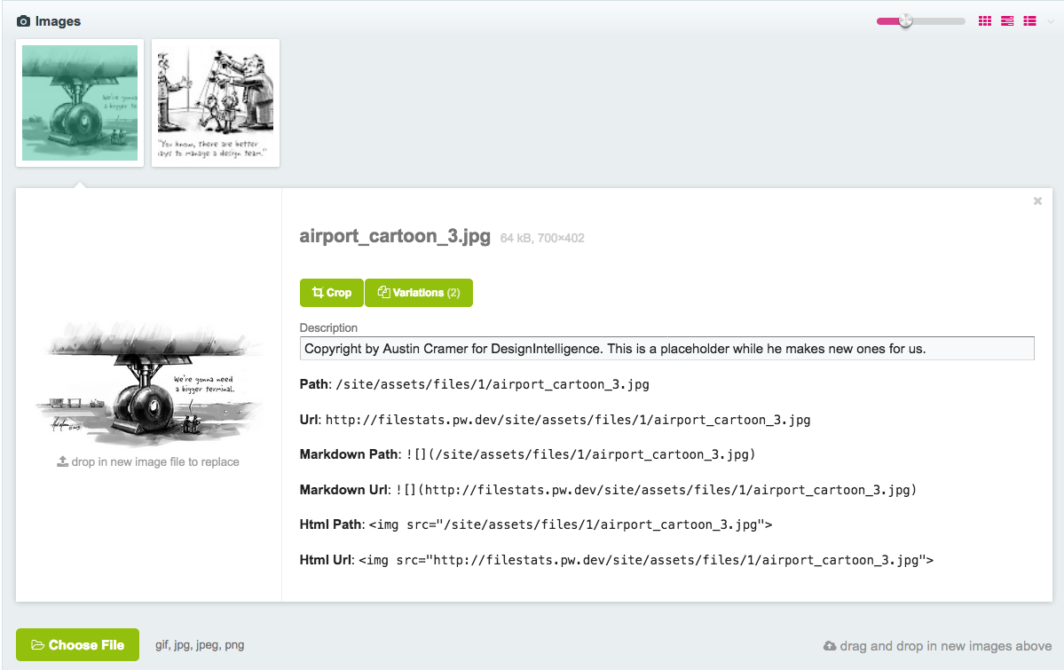Switch to square grid view icon

(985, 21)
